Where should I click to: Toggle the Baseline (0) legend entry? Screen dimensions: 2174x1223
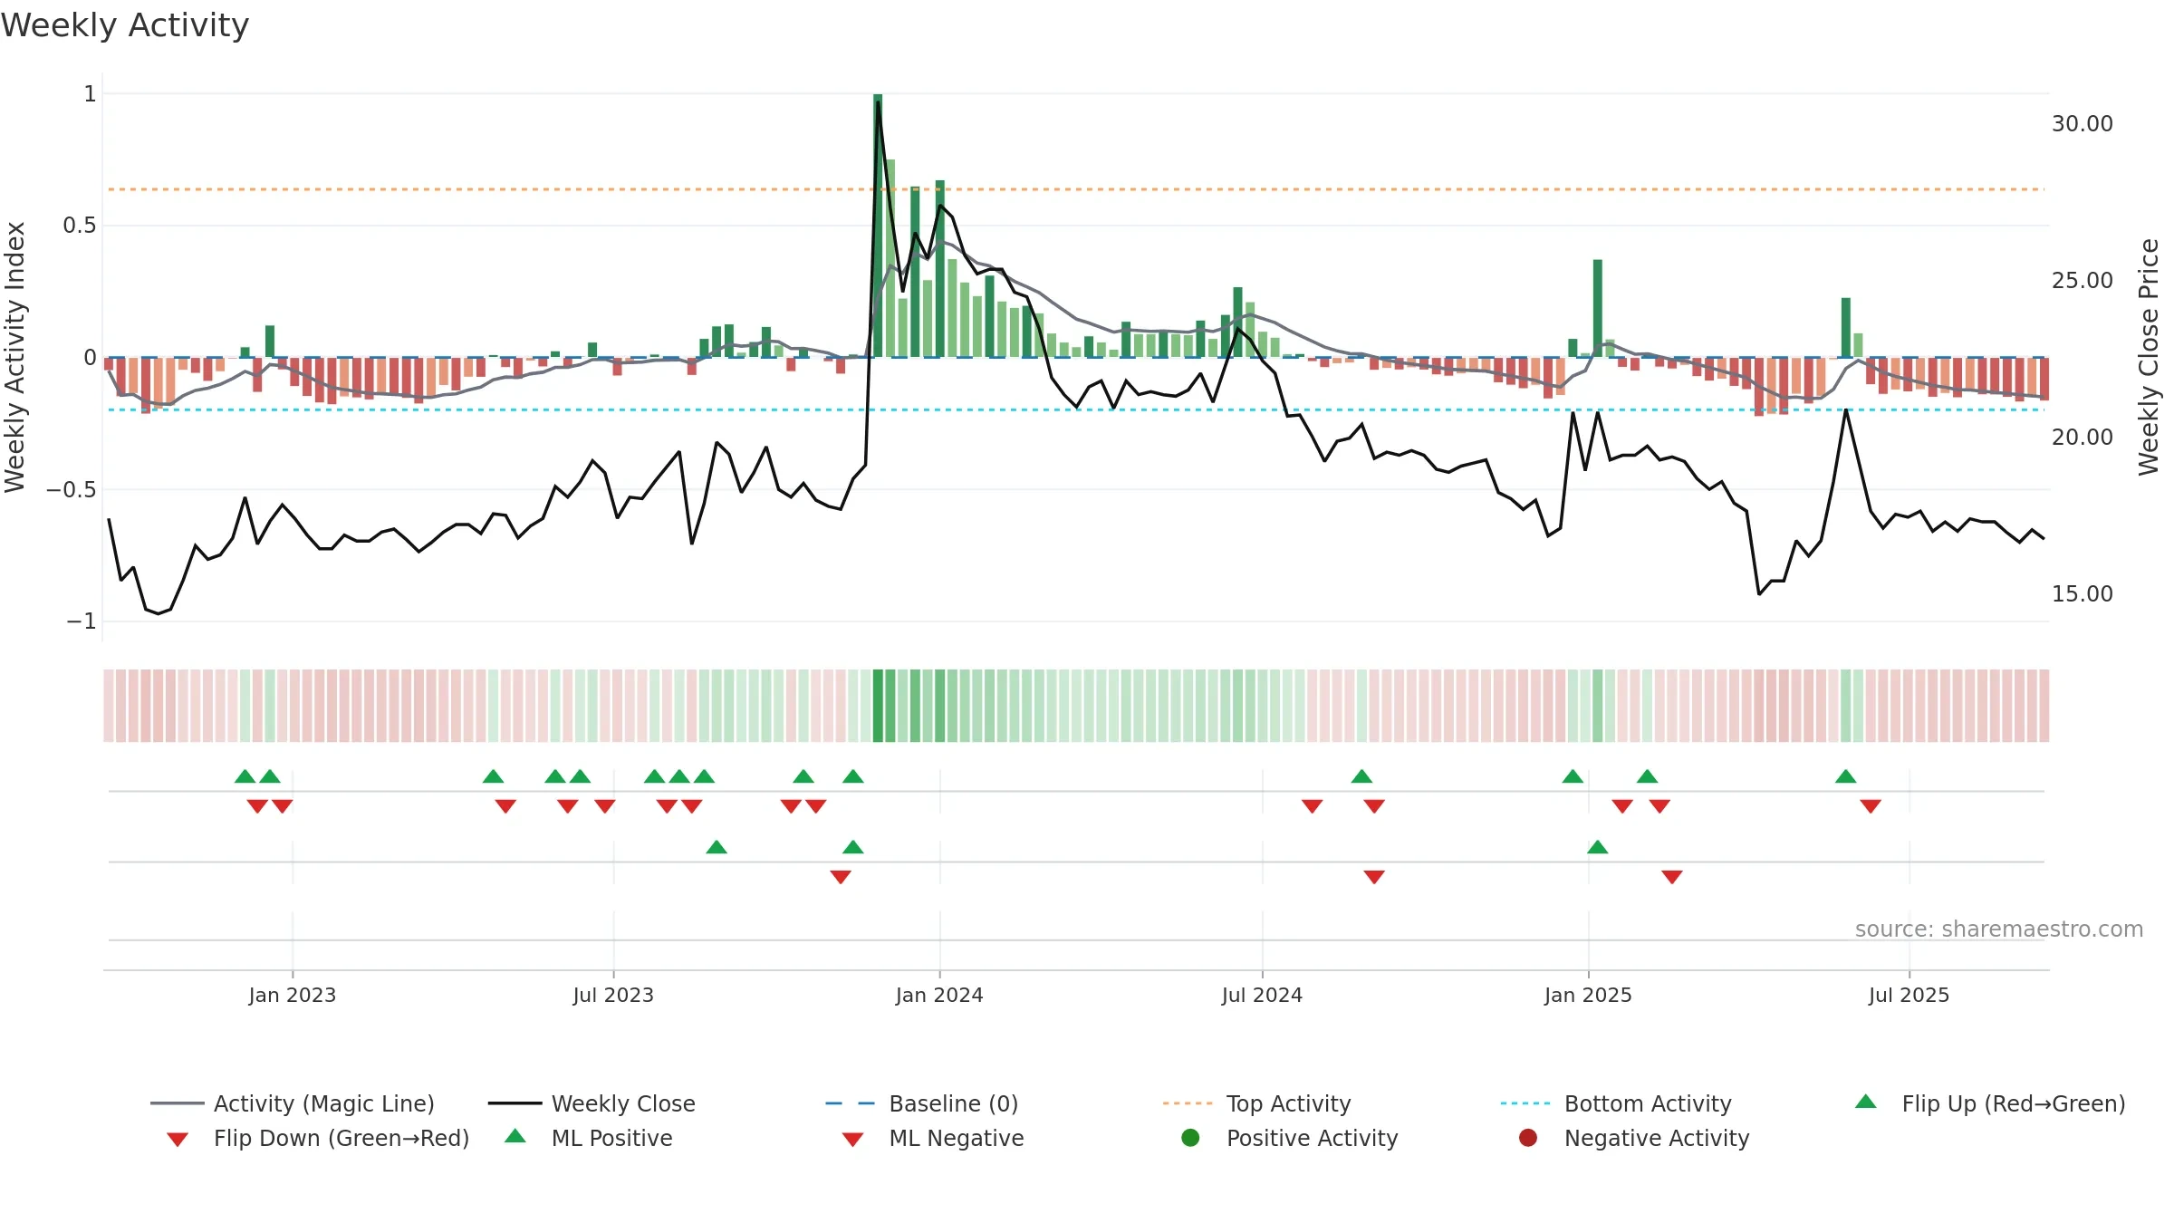(x=922, y=1103)
